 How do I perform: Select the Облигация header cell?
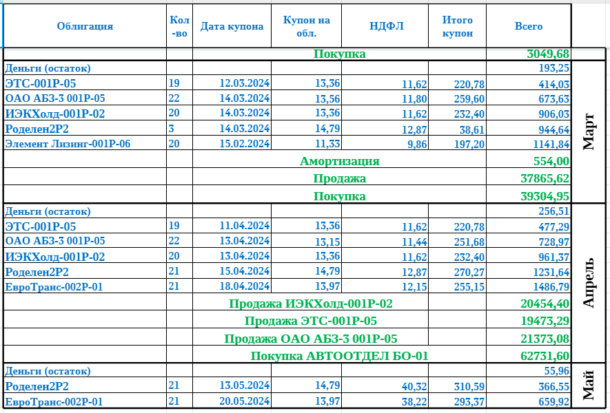pyautogui.click(x=85, y=26)
